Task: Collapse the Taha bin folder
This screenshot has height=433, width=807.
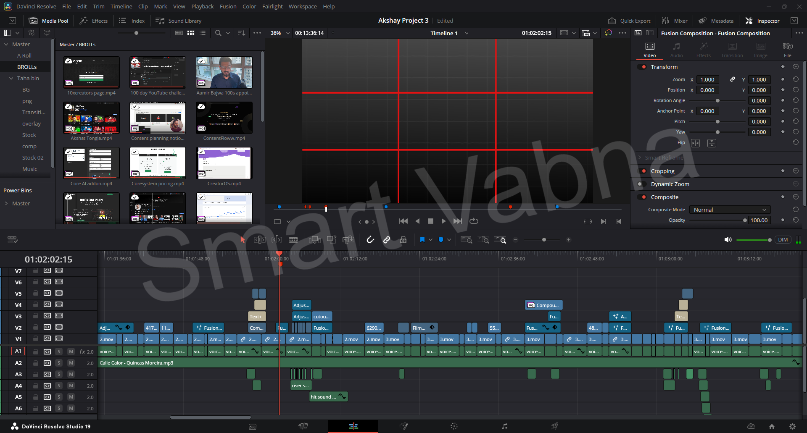Action: 11,78
